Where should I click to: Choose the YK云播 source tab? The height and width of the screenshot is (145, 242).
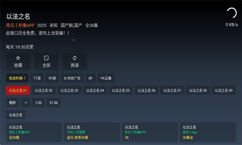point(106,78)
